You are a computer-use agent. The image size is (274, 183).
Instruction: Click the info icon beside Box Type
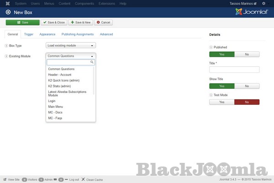pyautogui.click(x=6, y=46)
